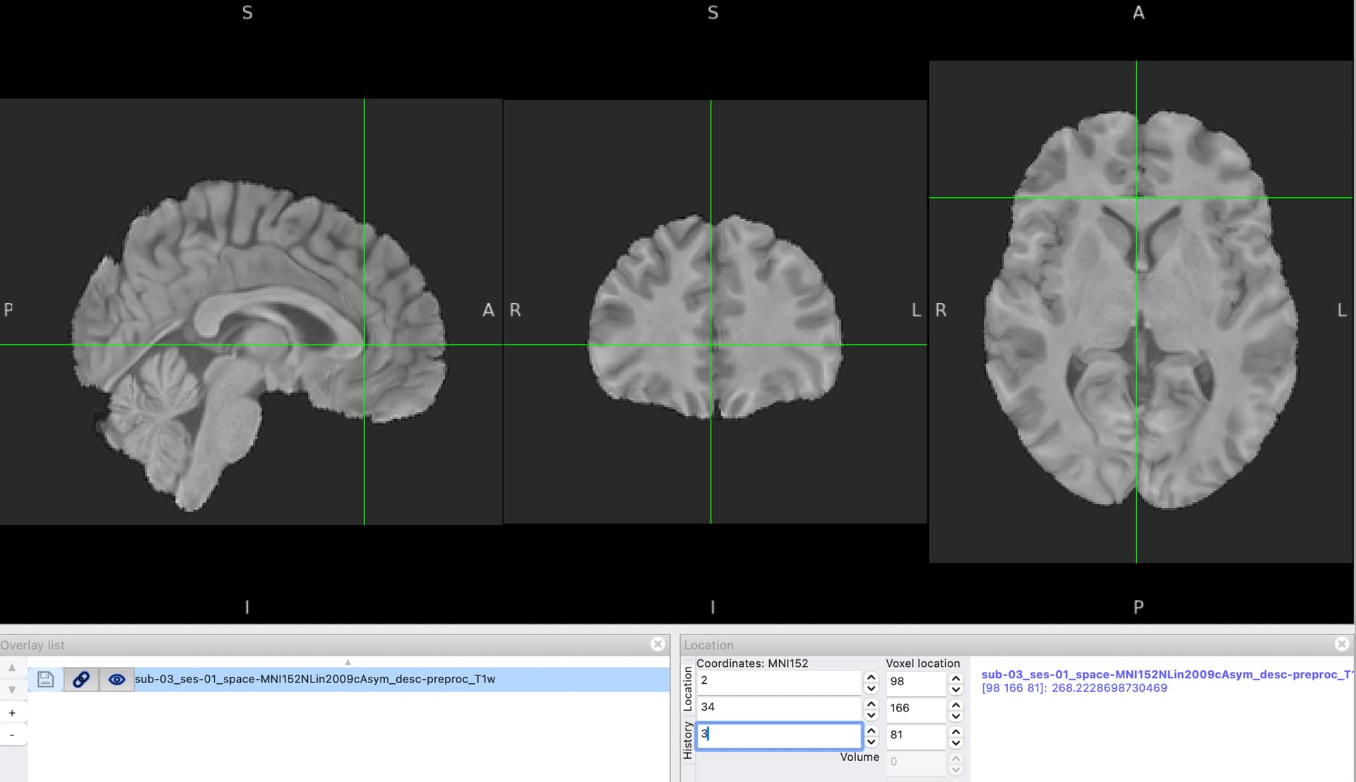Move overlay up with the up arrow
This screenshot has height=782, width=1356.
click(12, 668)
